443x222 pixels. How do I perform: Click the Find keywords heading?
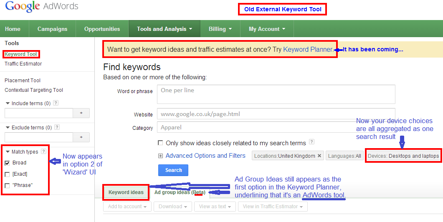coord(132,67)
